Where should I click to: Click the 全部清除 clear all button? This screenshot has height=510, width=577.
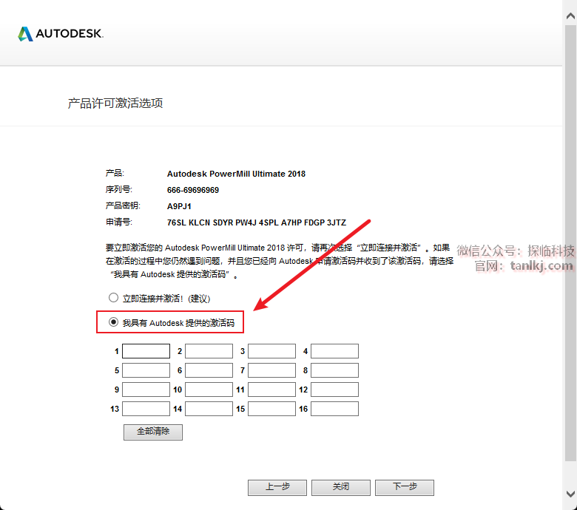[153, 432]
